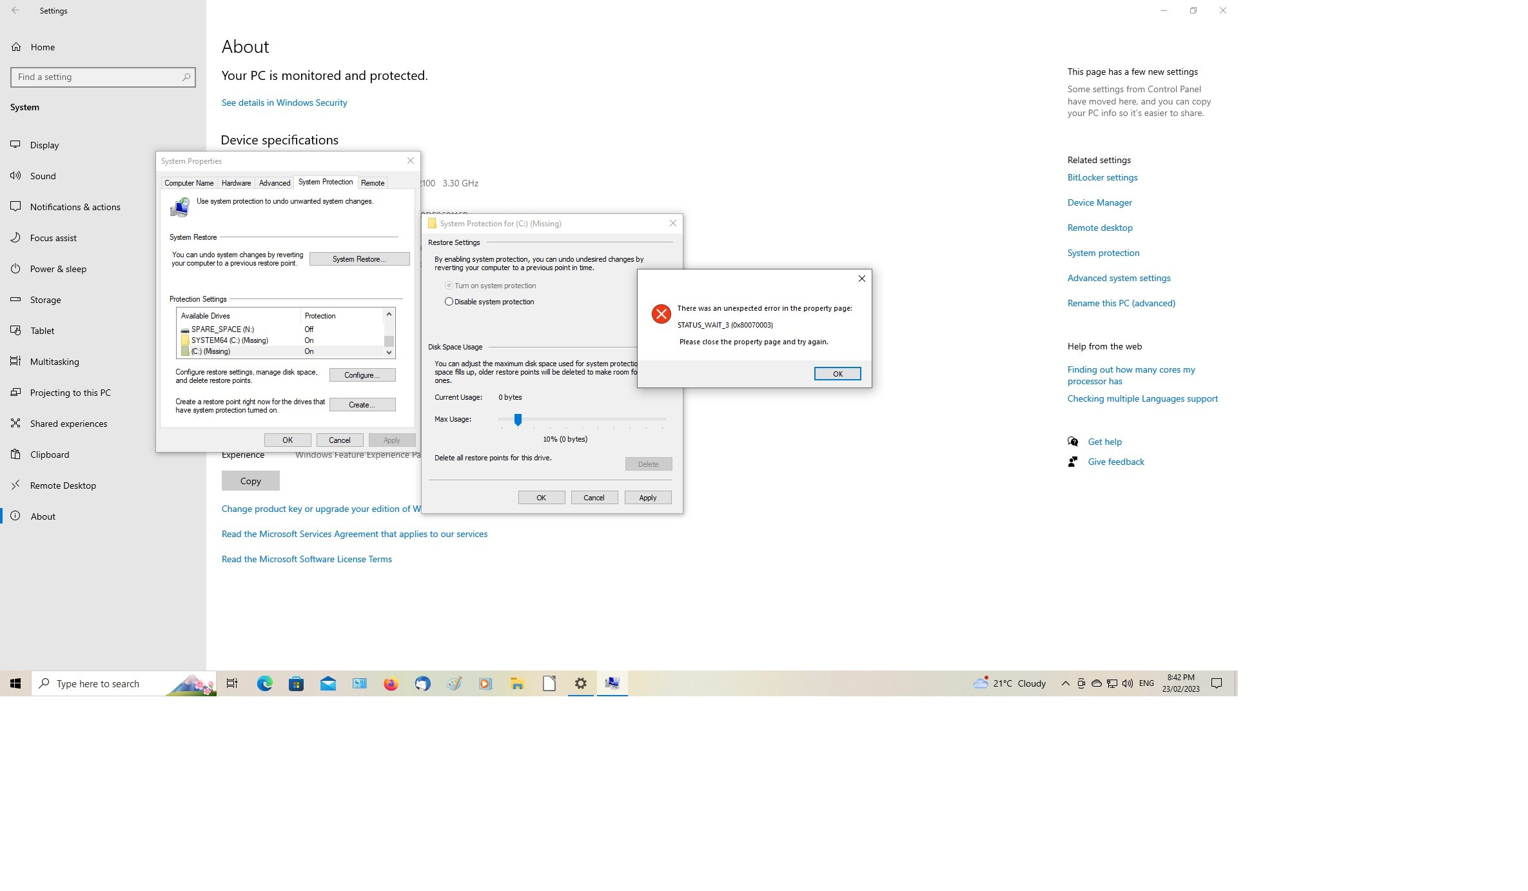Click the Home icon in Settings sidebar
Screen dimensions: 1528x891
(16, 47)
